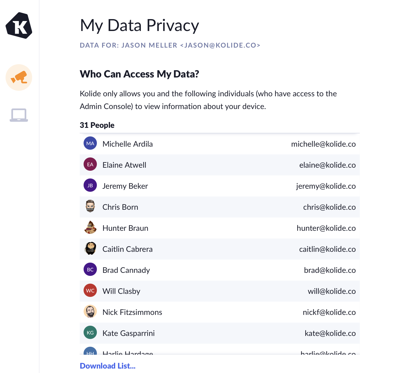Click the nickf@kolide.co email address
Screen dimensions: 398x373
(x=329, y=312)
